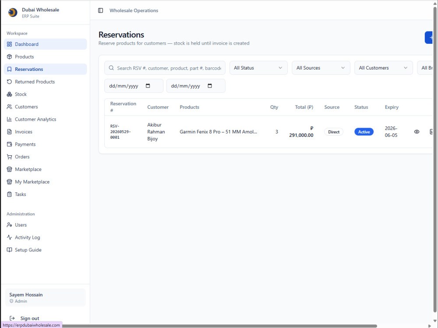The image size is (438, 328).
Task: Click the blue add reservation button
Action: point(429,38)
